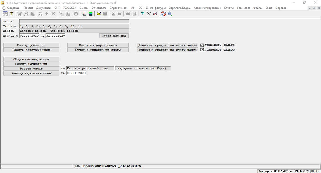Click the plus Add icon in the toolbar
This screenshot has height=173, width=321.
(47, 14)
